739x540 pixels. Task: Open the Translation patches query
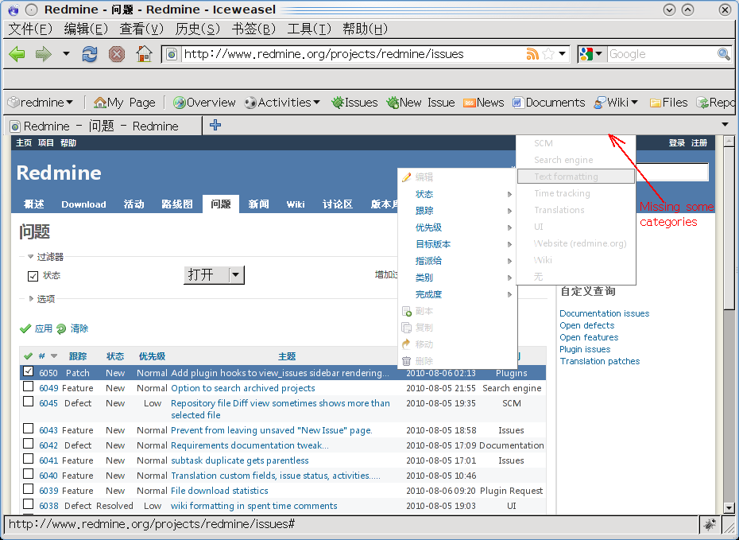pos(599,361)
